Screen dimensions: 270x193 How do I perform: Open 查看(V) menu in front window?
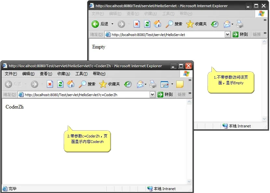(x=46, y=74)
